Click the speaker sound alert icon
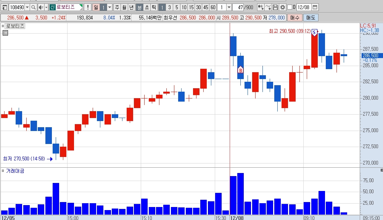The width and height of the screenshot is (383, 220). point(41,7)
